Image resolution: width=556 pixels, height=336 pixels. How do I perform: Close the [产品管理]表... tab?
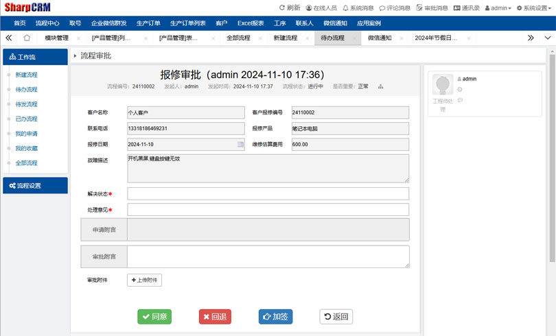point(213,38)
